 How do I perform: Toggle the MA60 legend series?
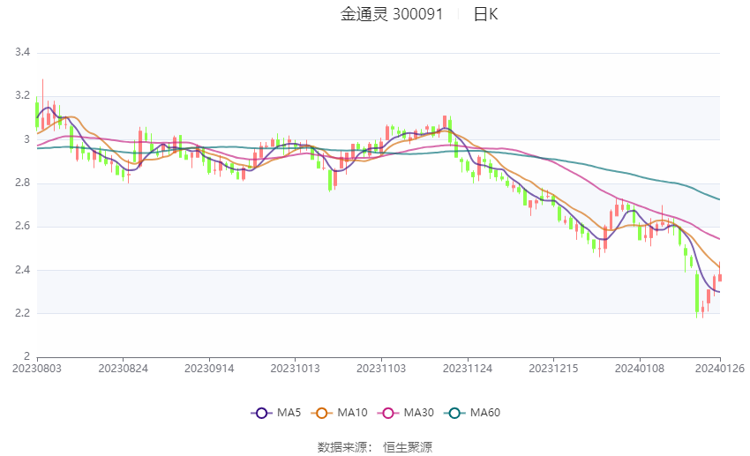[472, 413]
